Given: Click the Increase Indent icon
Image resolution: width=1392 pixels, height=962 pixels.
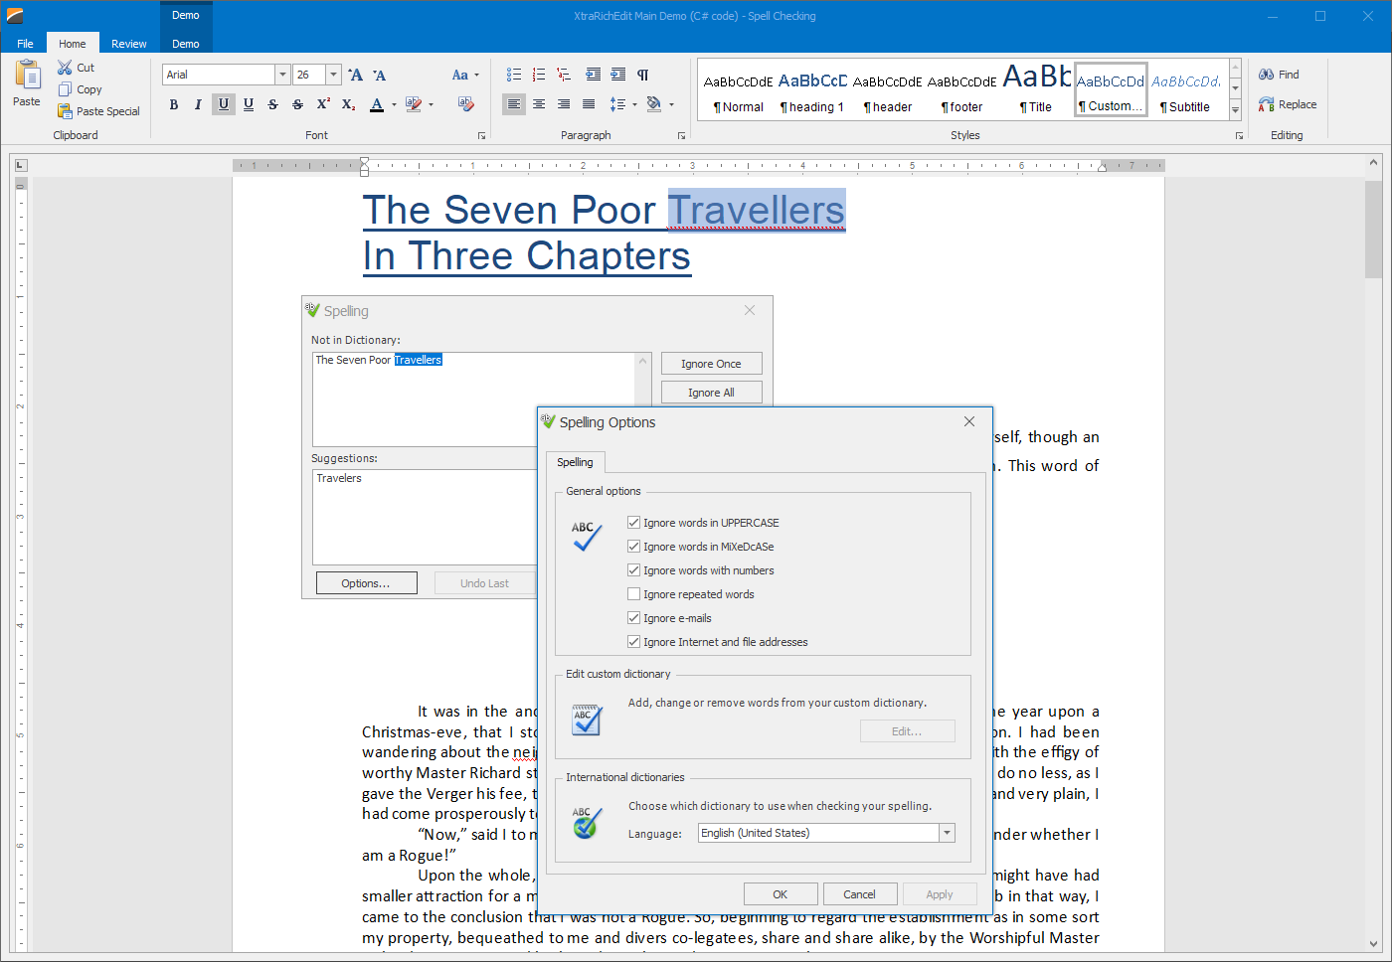Looking at the screenshot, I should 617,75.
